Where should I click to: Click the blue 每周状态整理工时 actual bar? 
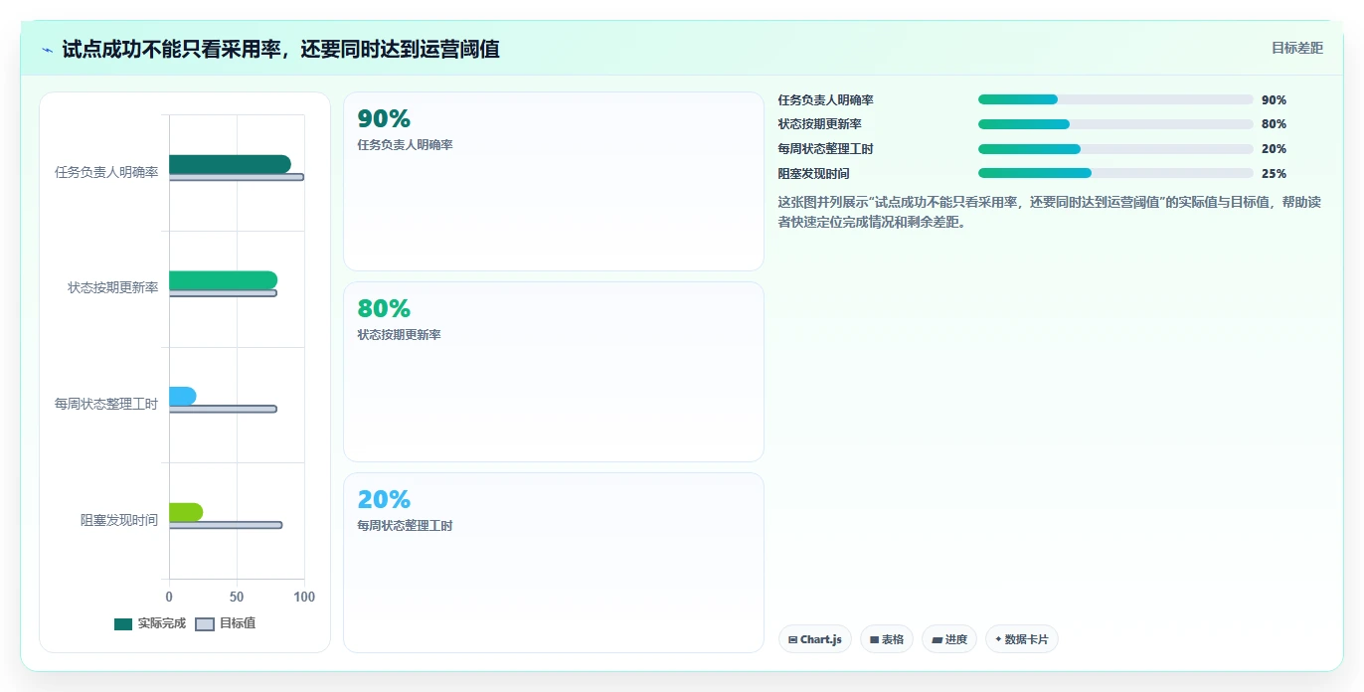183,396
